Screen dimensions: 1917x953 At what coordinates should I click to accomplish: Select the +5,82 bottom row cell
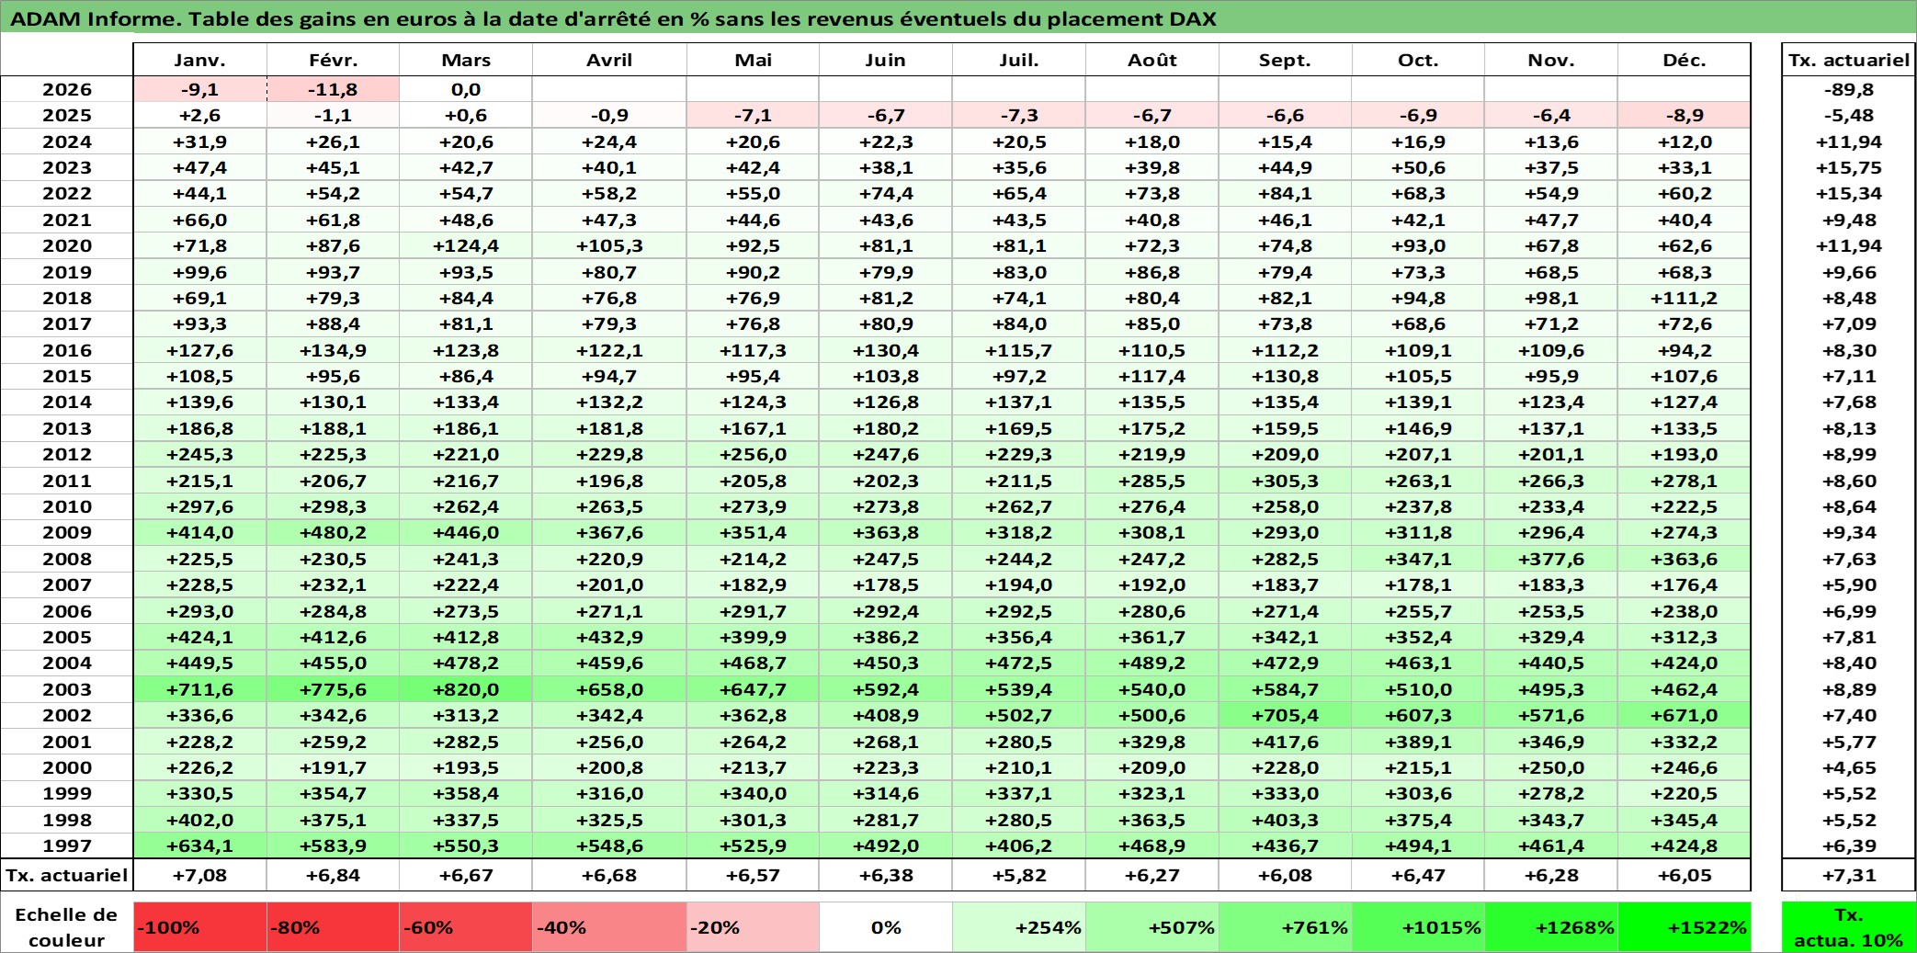(x=1019, y=875)
